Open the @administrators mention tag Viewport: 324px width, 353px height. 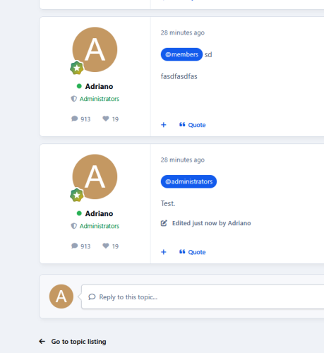(188, 181)
